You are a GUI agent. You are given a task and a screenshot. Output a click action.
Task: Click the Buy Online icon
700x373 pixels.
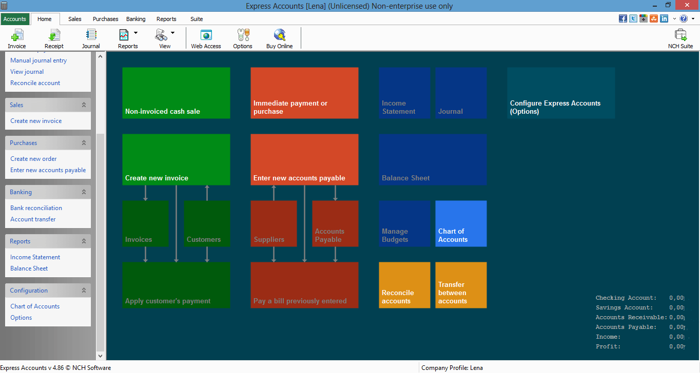point(279,38)
